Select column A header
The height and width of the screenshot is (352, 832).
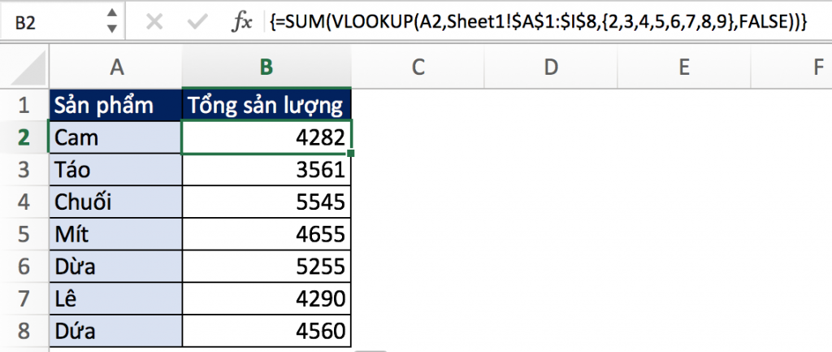[115, 67]
